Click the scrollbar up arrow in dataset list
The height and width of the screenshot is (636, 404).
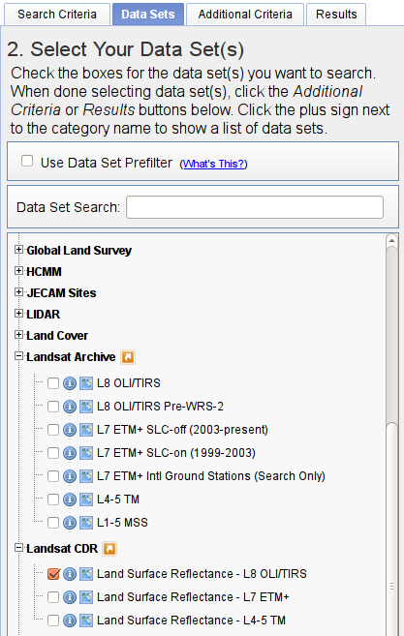tap(391, 240)
